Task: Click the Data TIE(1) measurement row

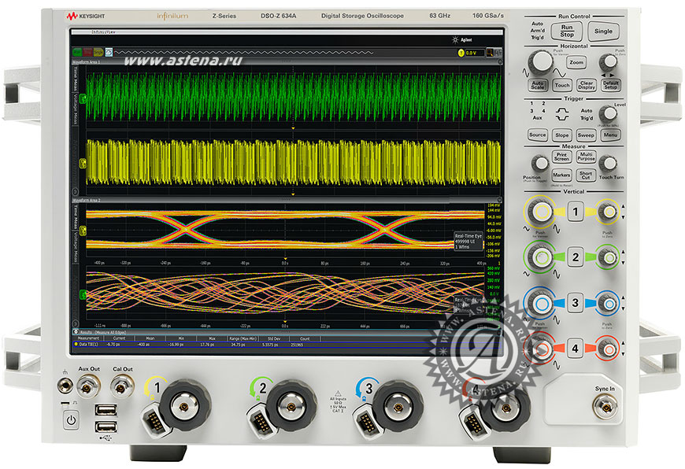Action: [x=286, y=345]
